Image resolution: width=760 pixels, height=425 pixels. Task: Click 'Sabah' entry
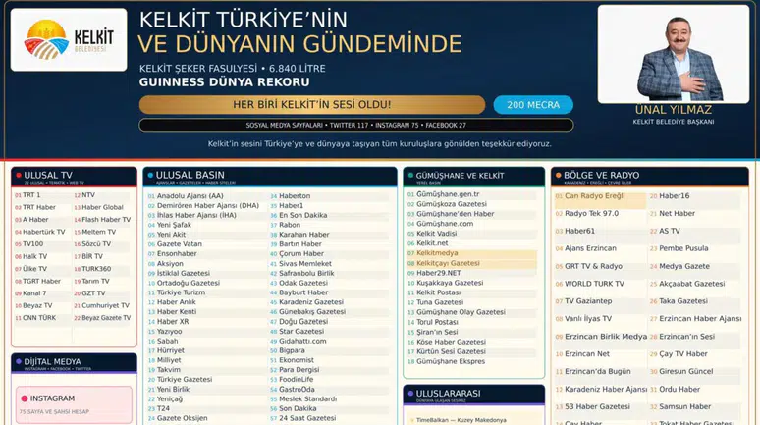[x=167, y=342]
